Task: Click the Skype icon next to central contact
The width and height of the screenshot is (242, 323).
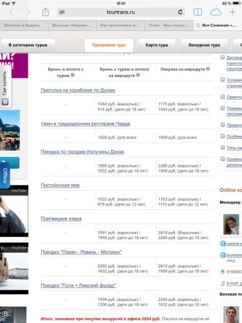Action: (223, 244)
